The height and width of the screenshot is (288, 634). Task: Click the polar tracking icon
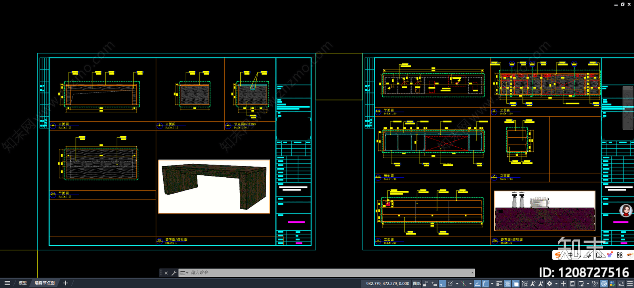450,284
